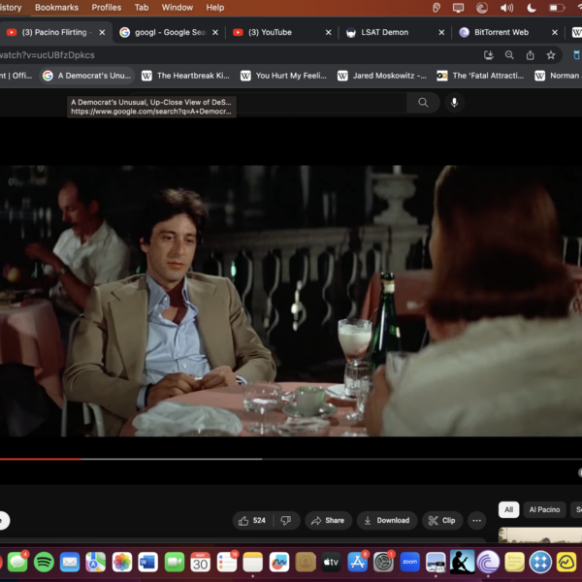Bookmark this page with the star icon
This screenshot has height=582, width=582.
551,55
